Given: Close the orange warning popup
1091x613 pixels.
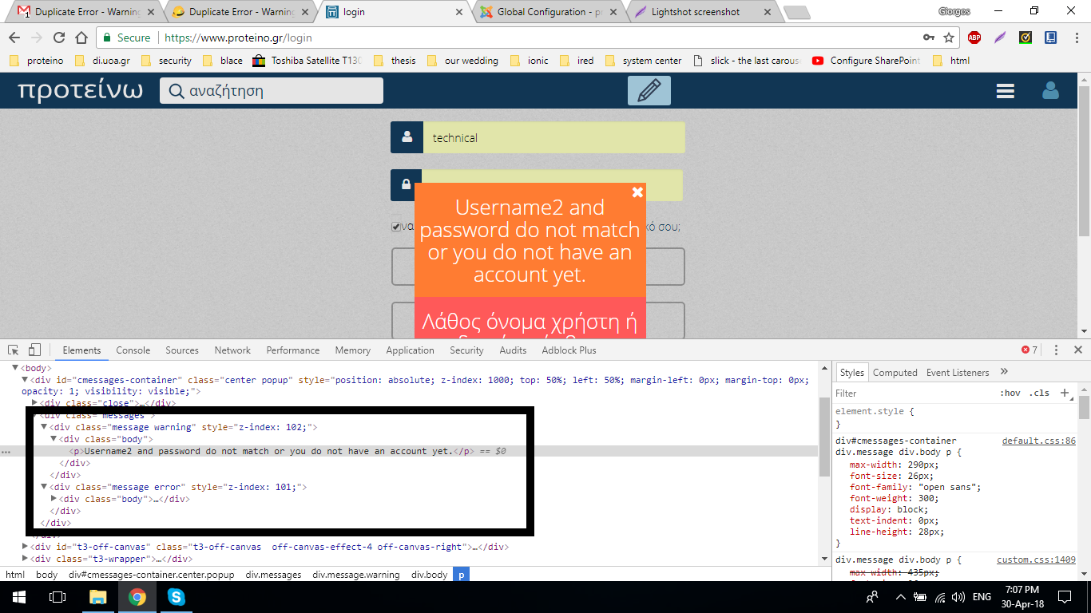Looking at the screenshot, I should click(x=637, y=192).
